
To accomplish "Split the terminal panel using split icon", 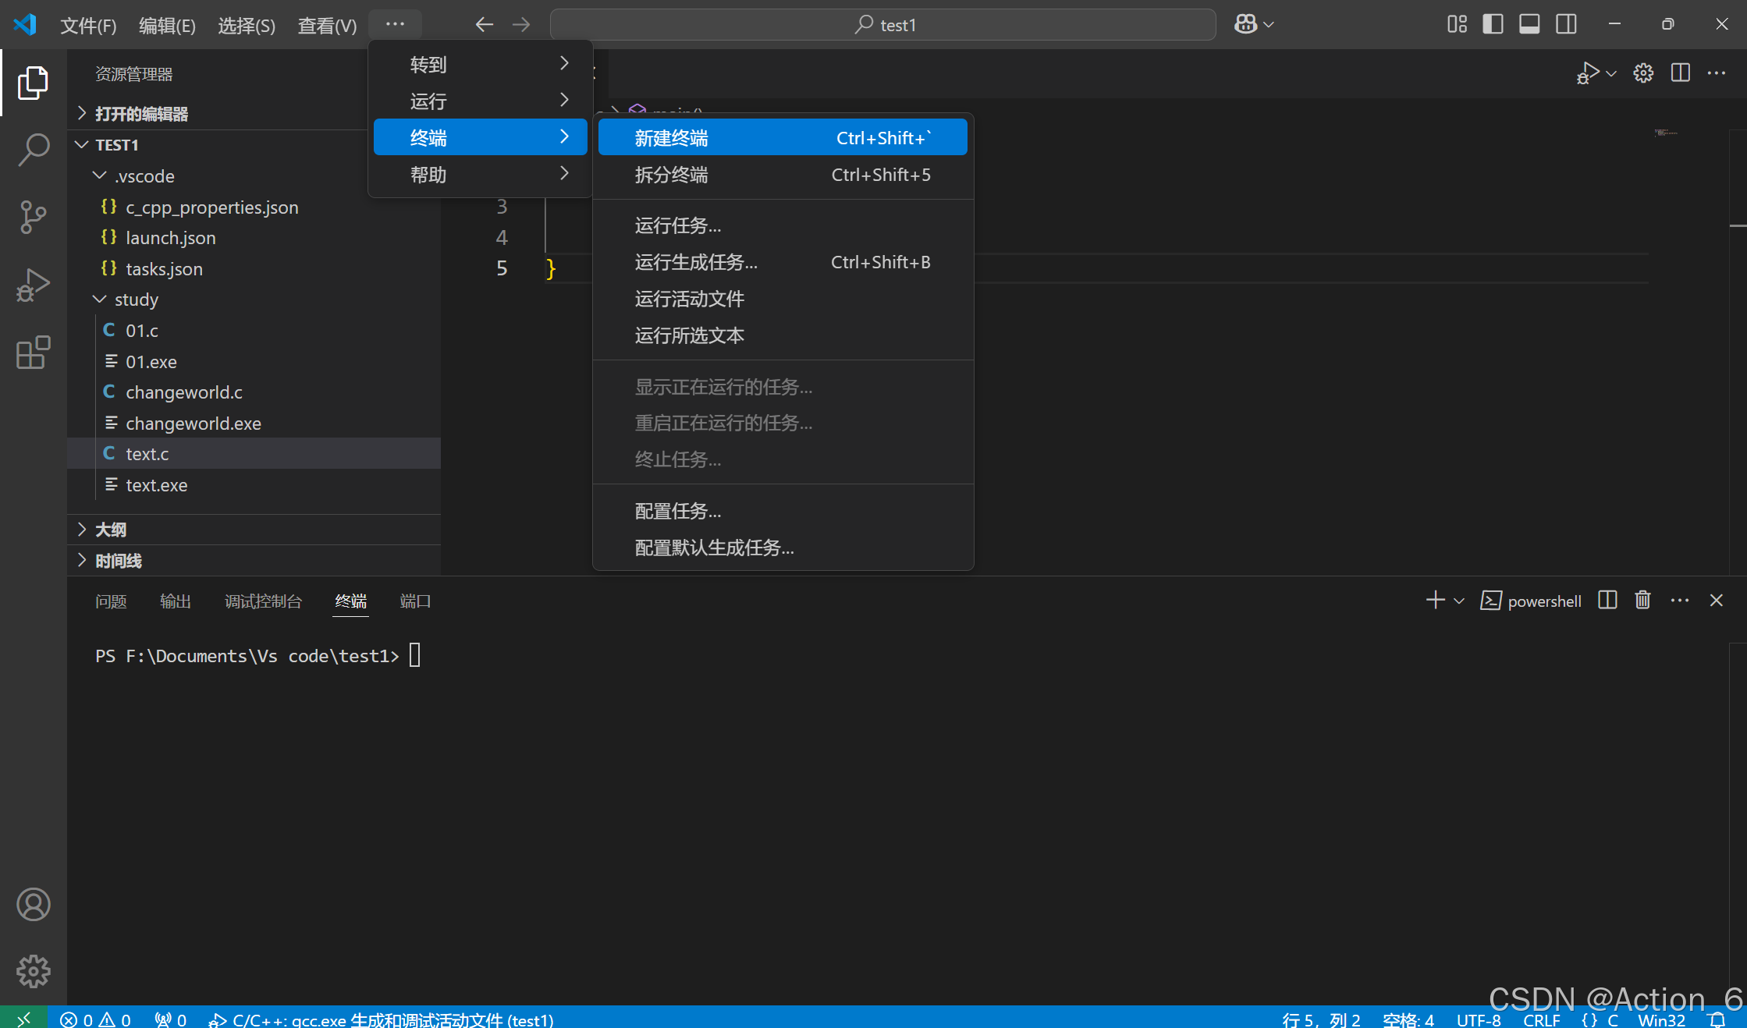I will click(x=1607, y=600).
